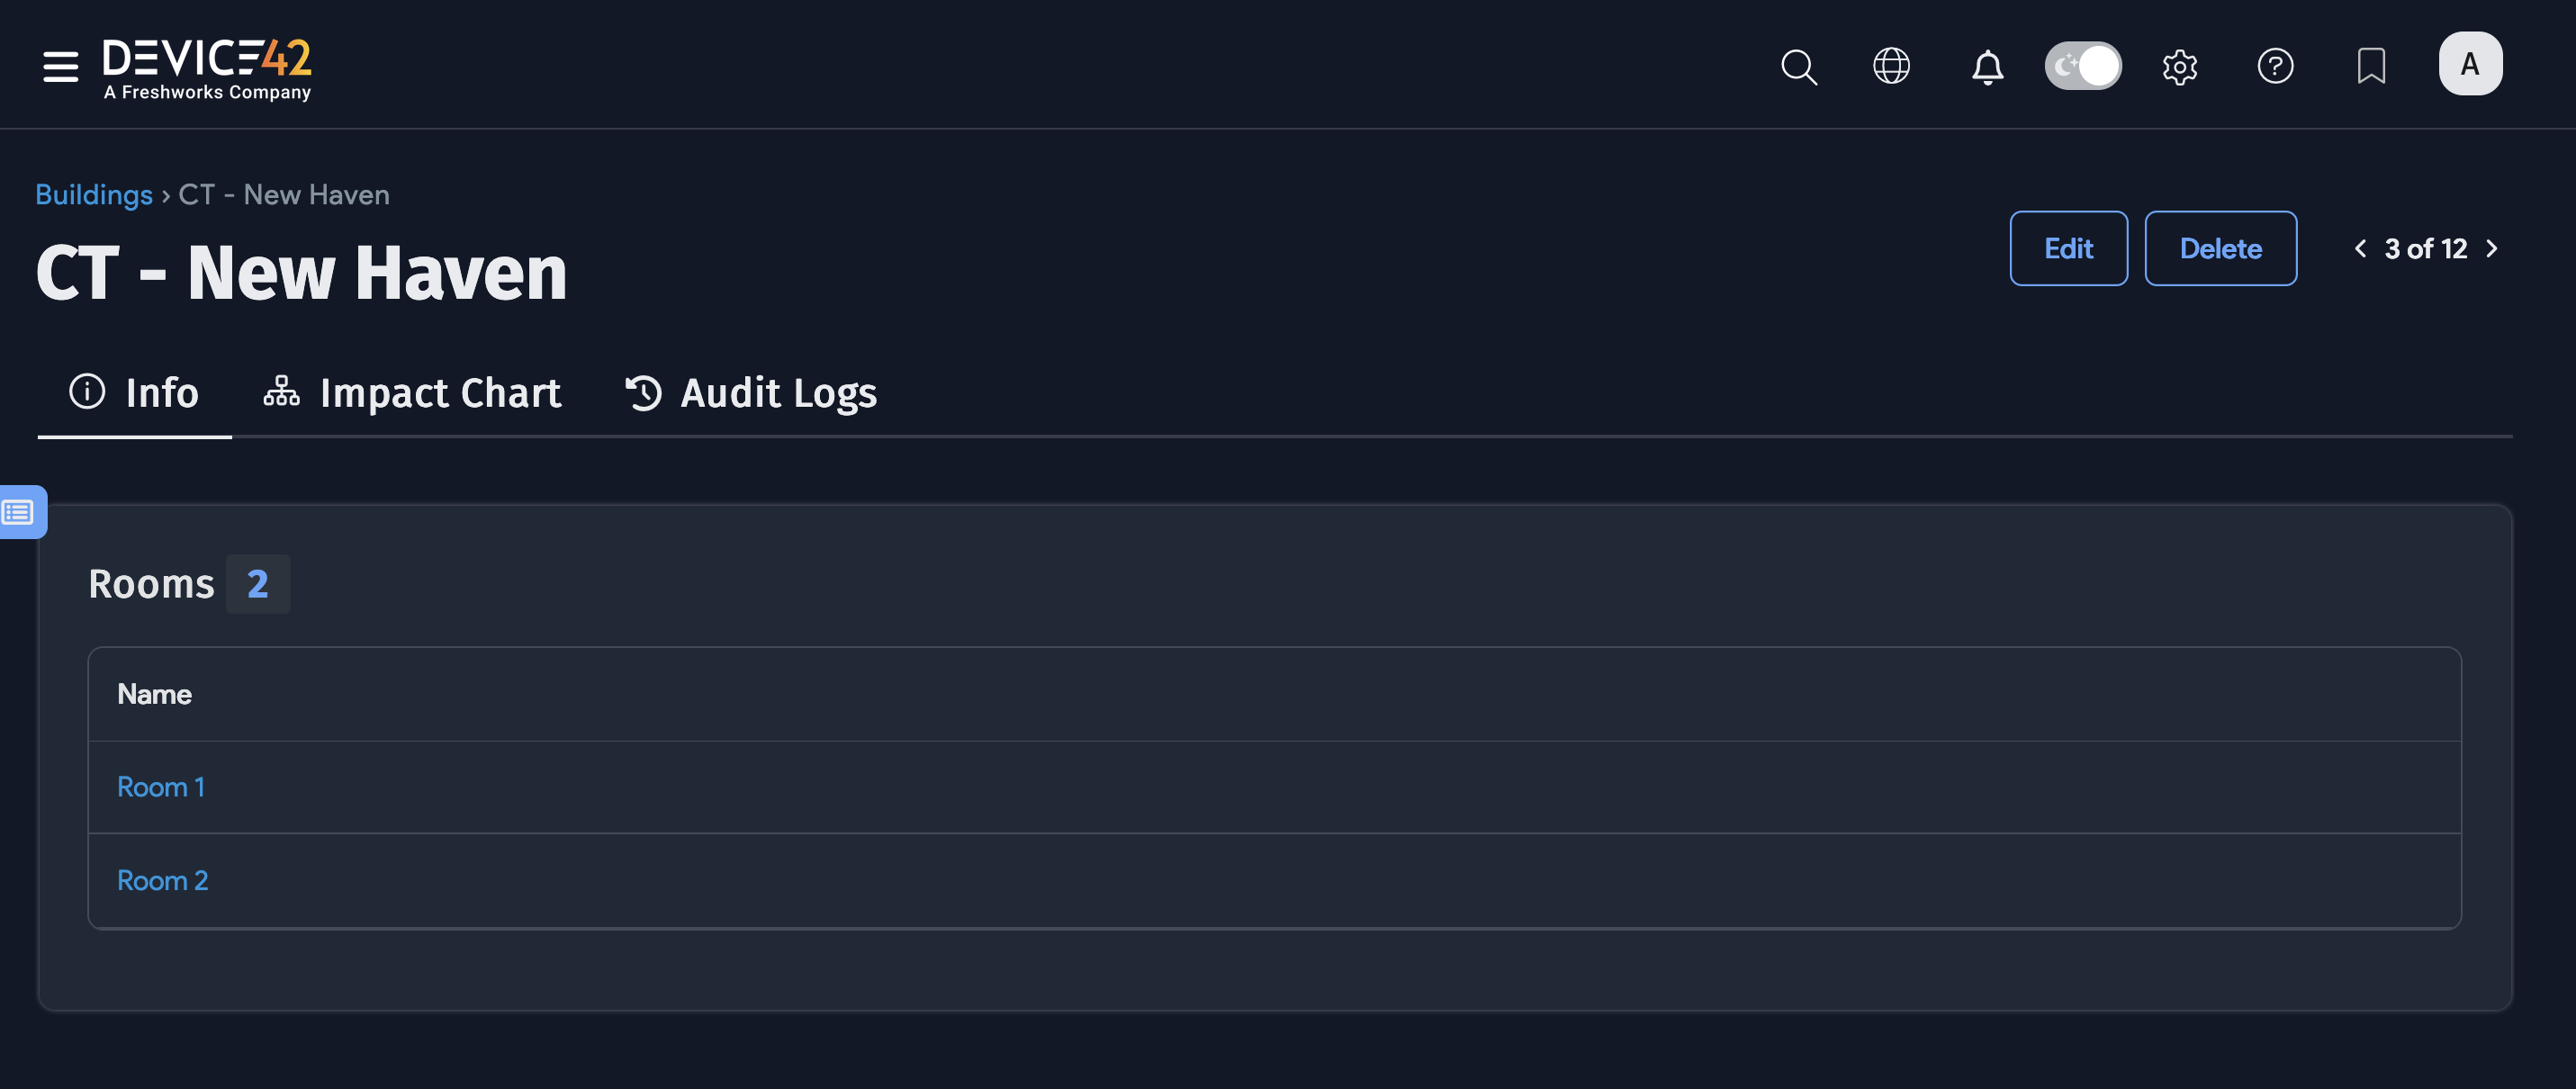Expand the left side panel tab

tap(20, 512)
